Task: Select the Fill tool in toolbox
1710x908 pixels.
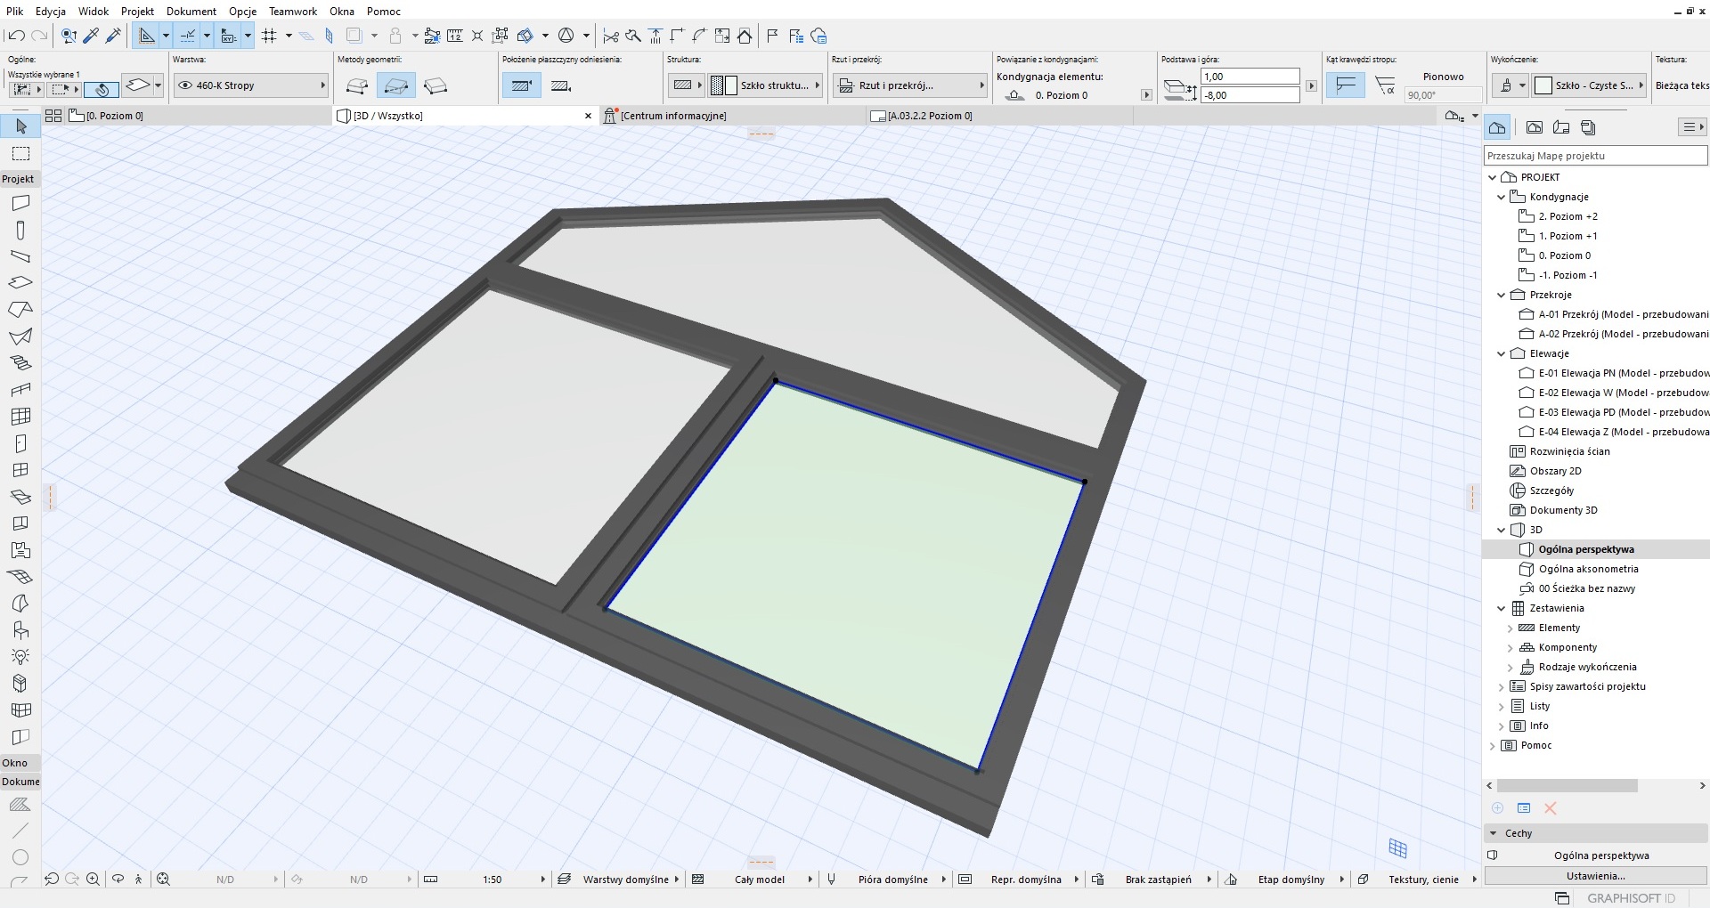Action: click(x=20, y=804)
